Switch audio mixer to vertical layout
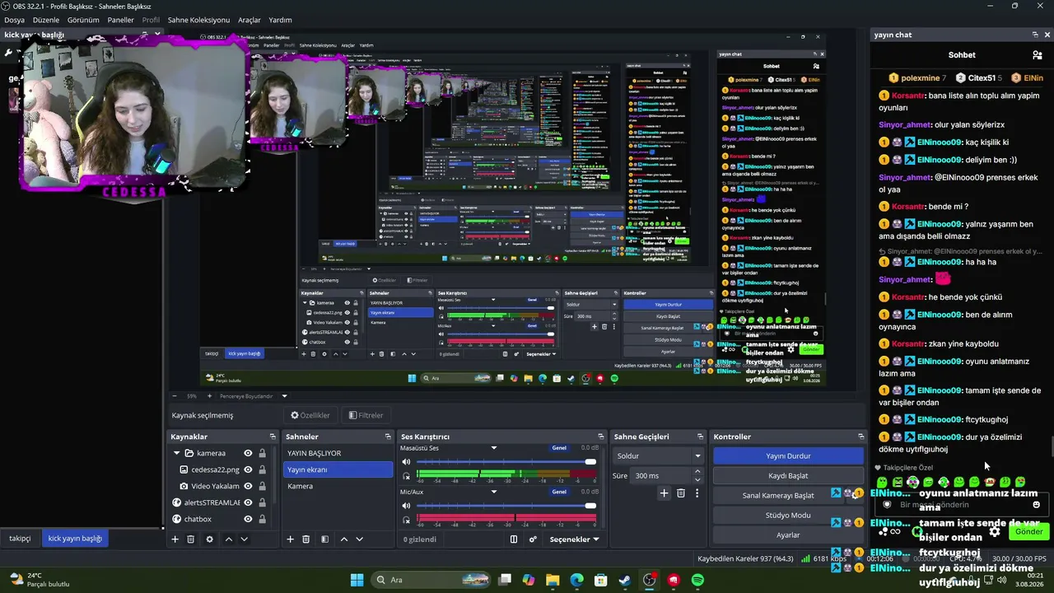1054x593 pixels. pos(514,539)
